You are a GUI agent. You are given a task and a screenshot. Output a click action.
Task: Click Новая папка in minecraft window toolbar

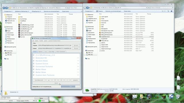127,11
